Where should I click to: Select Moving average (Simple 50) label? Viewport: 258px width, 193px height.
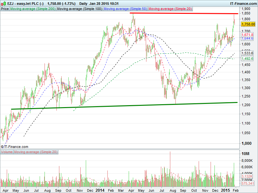coord(125,9)
